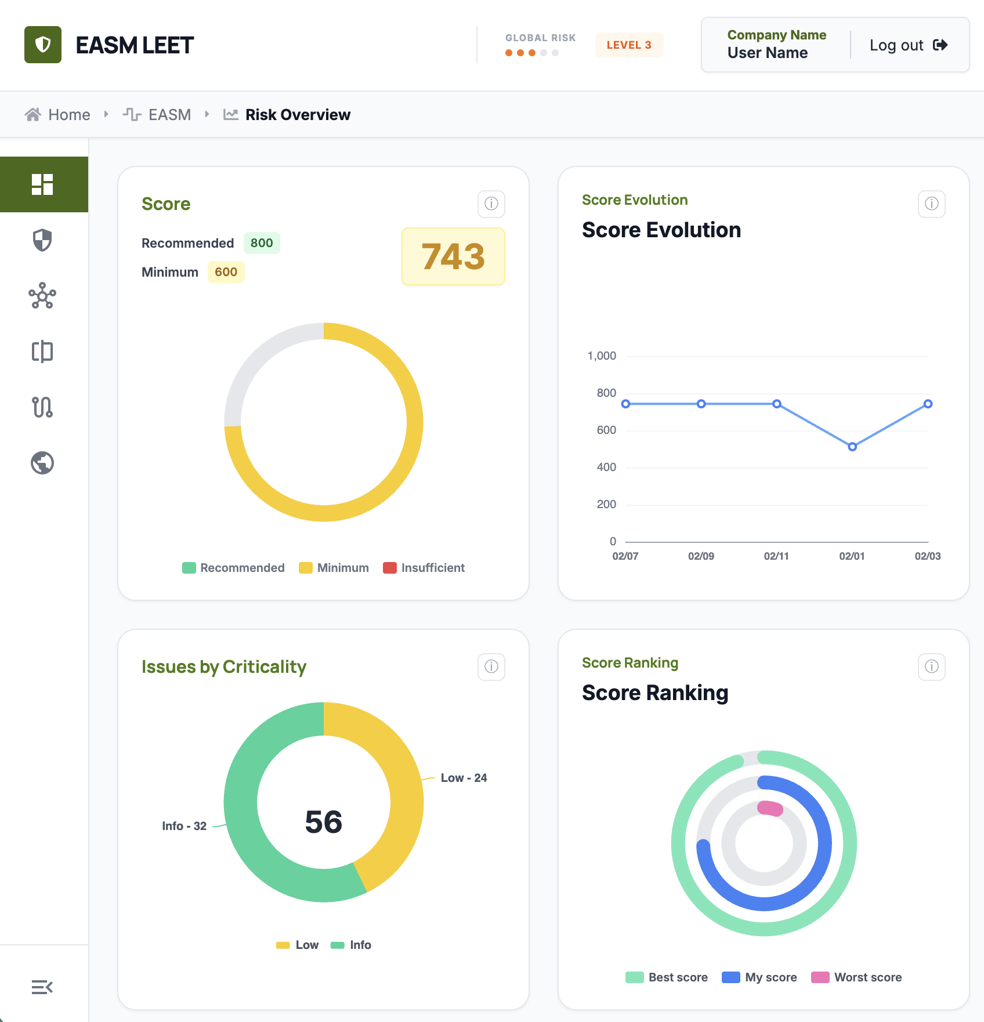The height and width of the screenshot is (1022, 984).
Task: Click the Minimum 600 badge
Action: (226, 272)
